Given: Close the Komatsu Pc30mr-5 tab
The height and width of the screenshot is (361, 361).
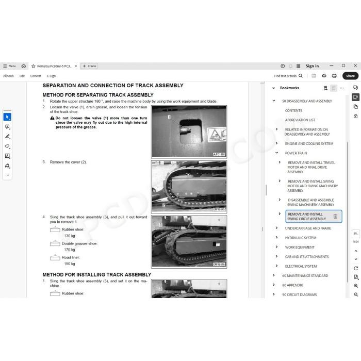Looking at the screenshot, I should pos(76,66).
